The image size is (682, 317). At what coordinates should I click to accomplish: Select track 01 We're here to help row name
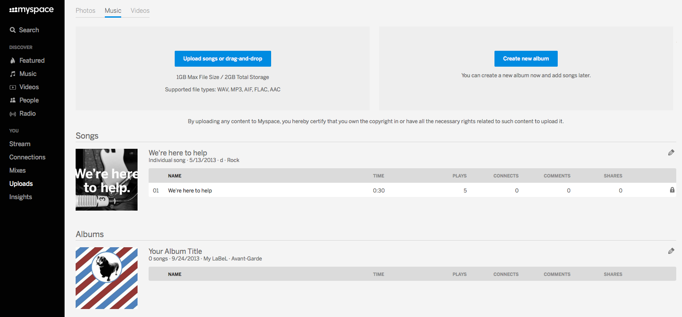click(x=190, y=191)
